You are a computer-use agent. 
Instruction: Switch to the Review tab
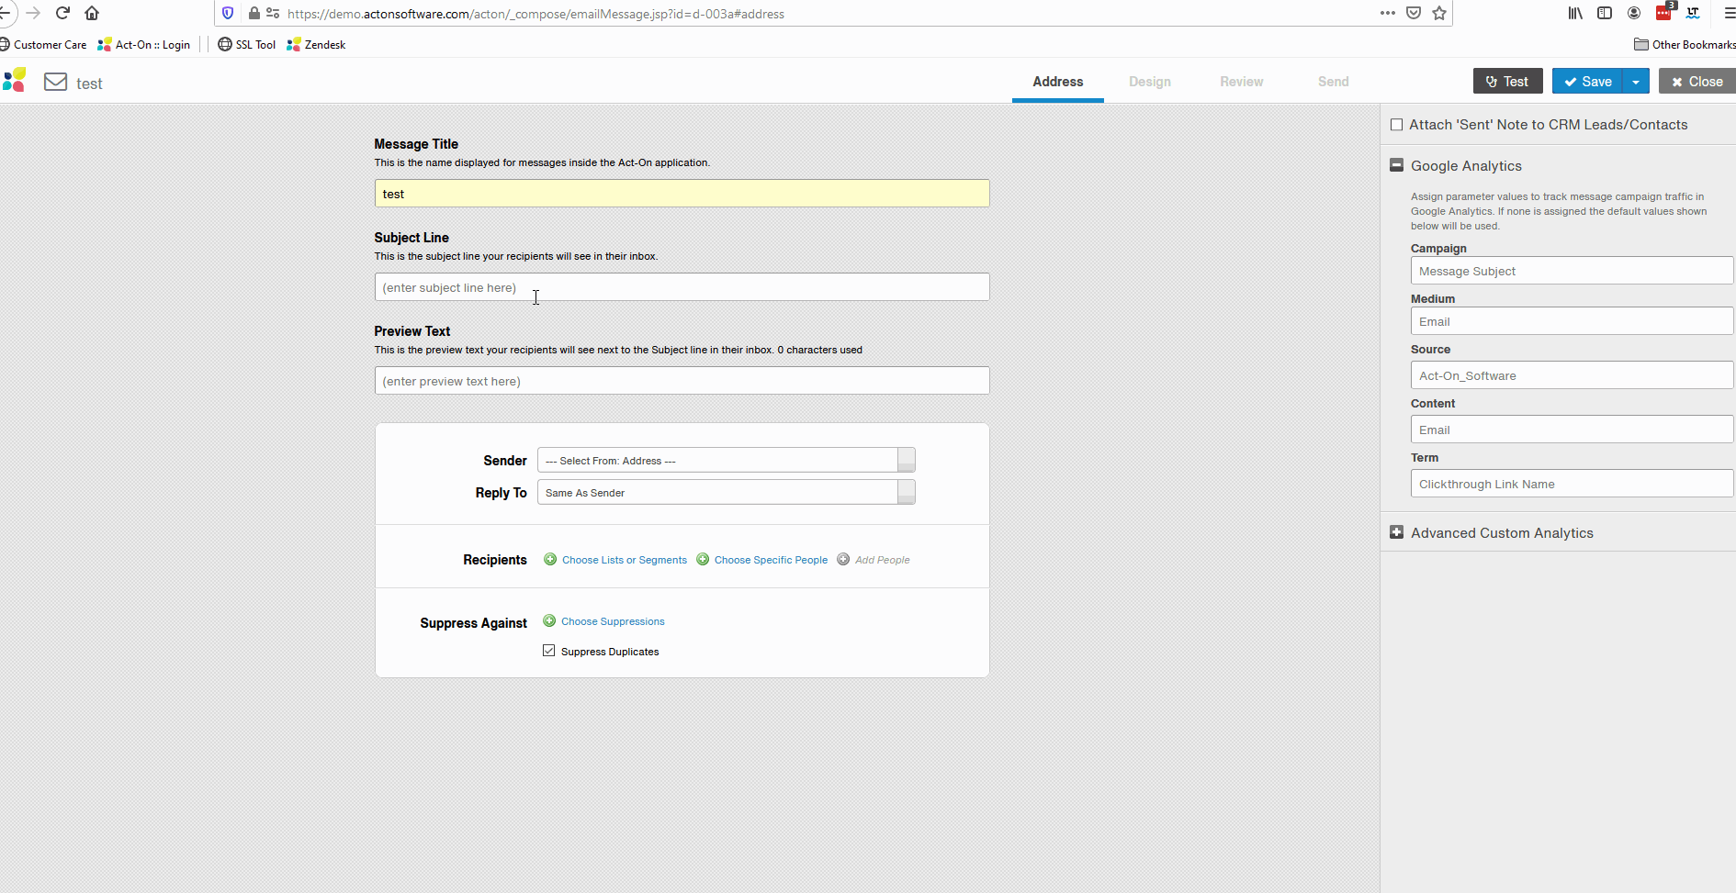[x=1241, y=82]
